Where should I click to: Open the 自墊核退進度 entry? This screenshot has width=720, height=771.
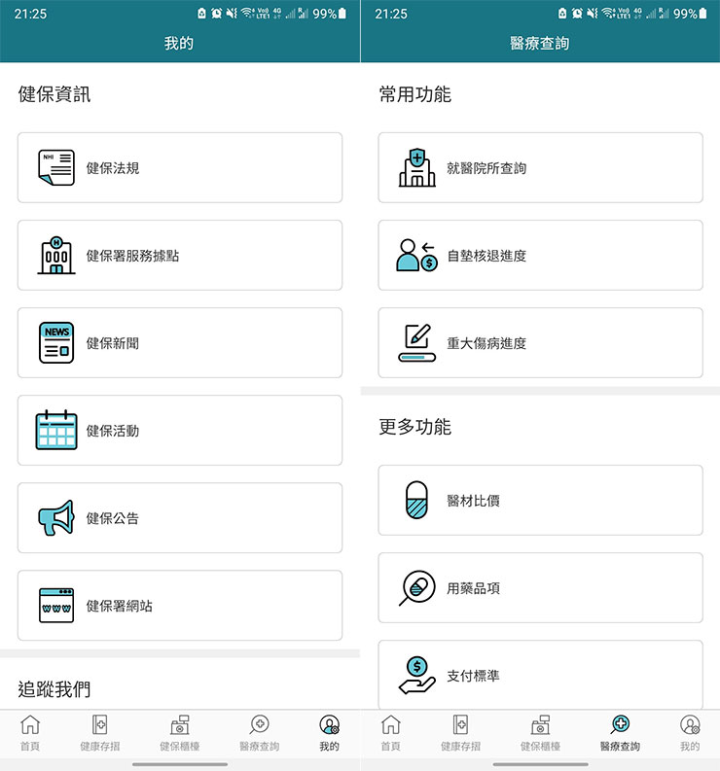pyautogui.click(x=540, y=255)
